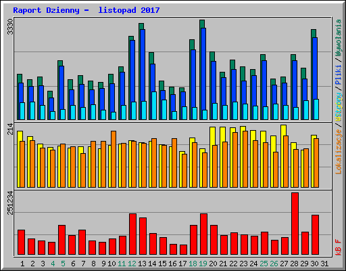Click the 3330 y-axis value label
This screenshot has width=346, height=271.
click(x=10, y=27)
